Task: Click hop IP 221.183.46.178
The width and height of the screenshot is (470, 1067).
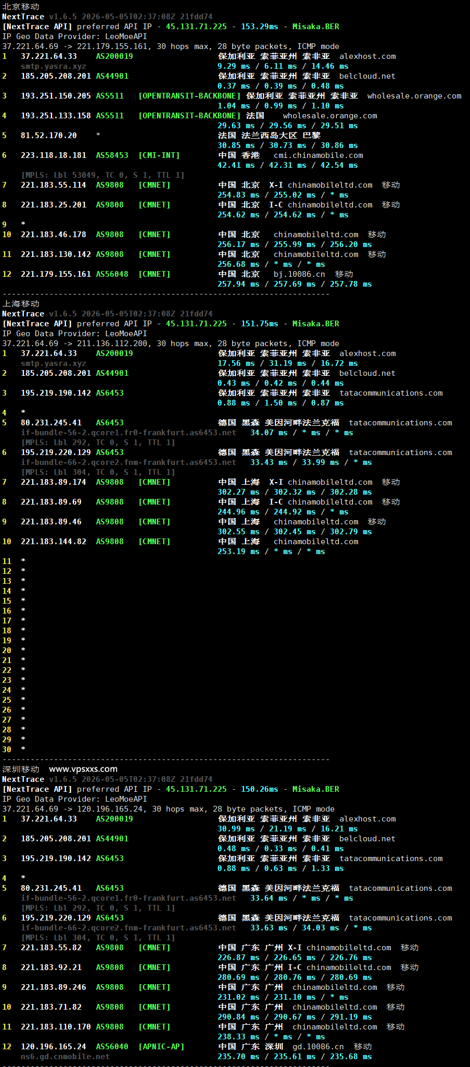Action: tap(54, 235)
